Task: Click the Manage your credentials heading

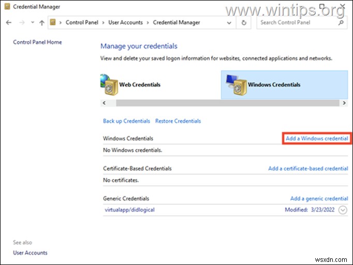Action: point(139,46)
